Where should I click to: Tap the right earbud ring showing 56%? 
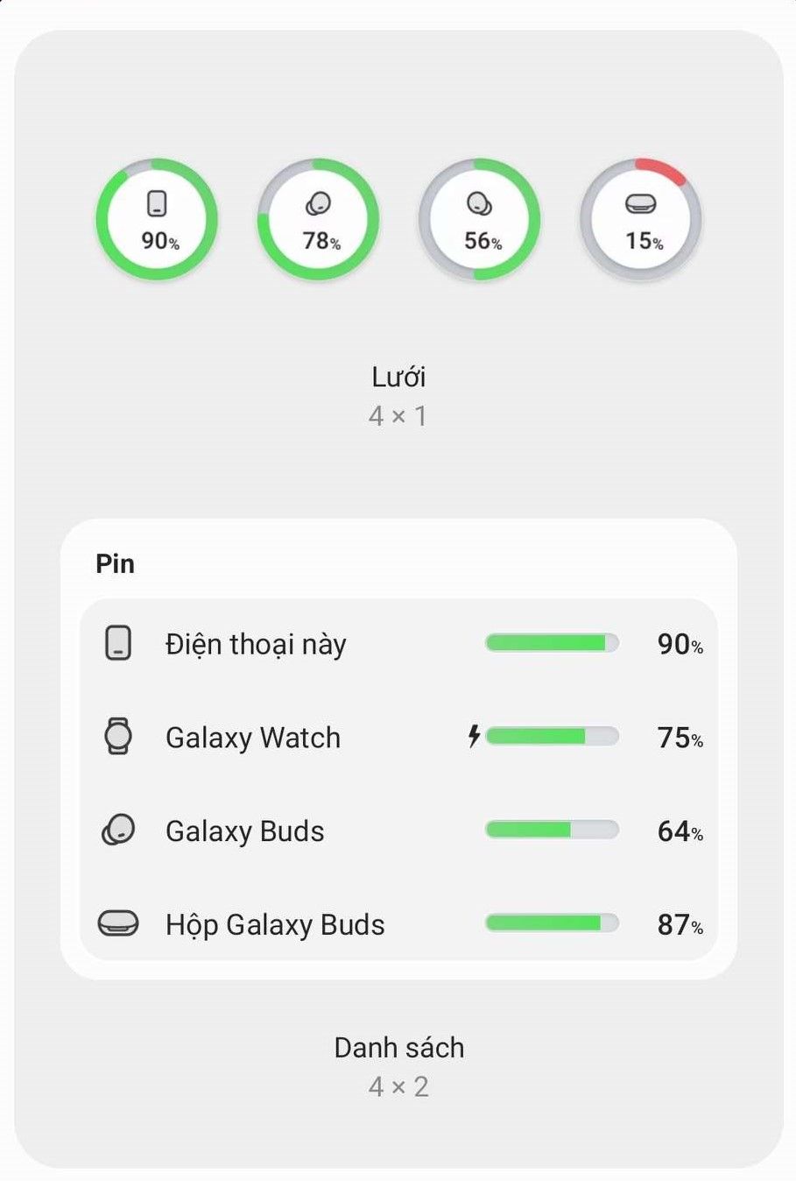(479, 220)
